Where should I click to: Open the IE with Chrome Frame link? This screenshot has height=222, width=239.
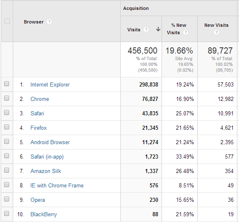(57, 186)
